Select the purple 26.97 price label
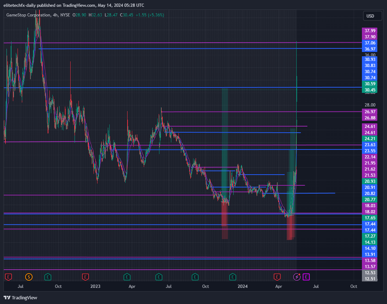 click(370, 111)
